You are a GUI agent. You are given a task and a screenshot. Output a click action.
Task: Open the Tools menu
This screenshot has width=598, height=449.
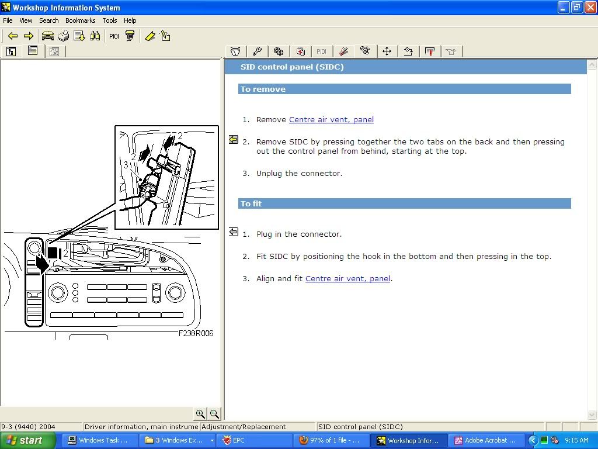(x=110, y=20)
